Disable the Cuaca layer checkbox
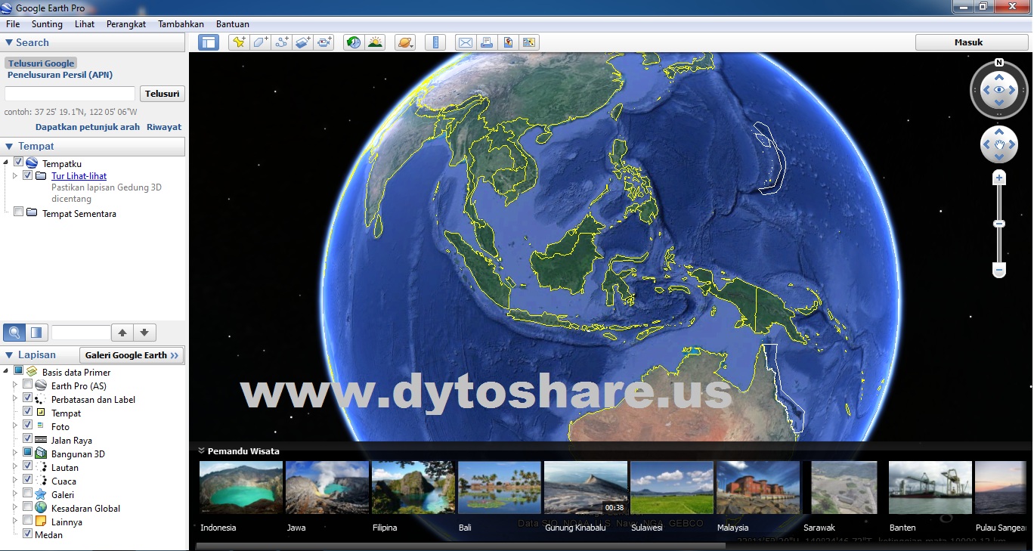Viewport: 1034px width, 551px height. (27, 480)
